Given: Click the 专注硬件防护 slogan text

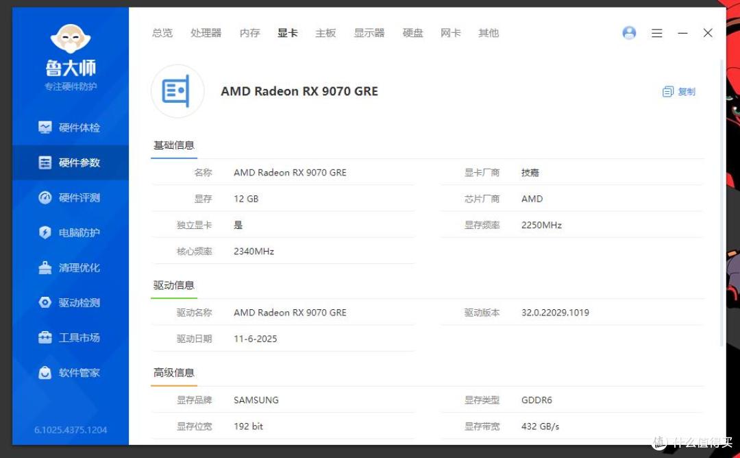Looking at the screenshot, I should (71, 86).
